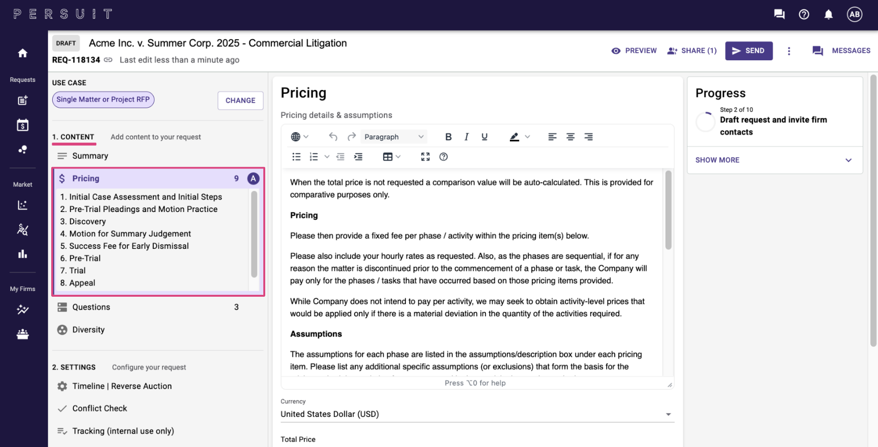
Task: Open notifications bell
Action: coord(828,14)
